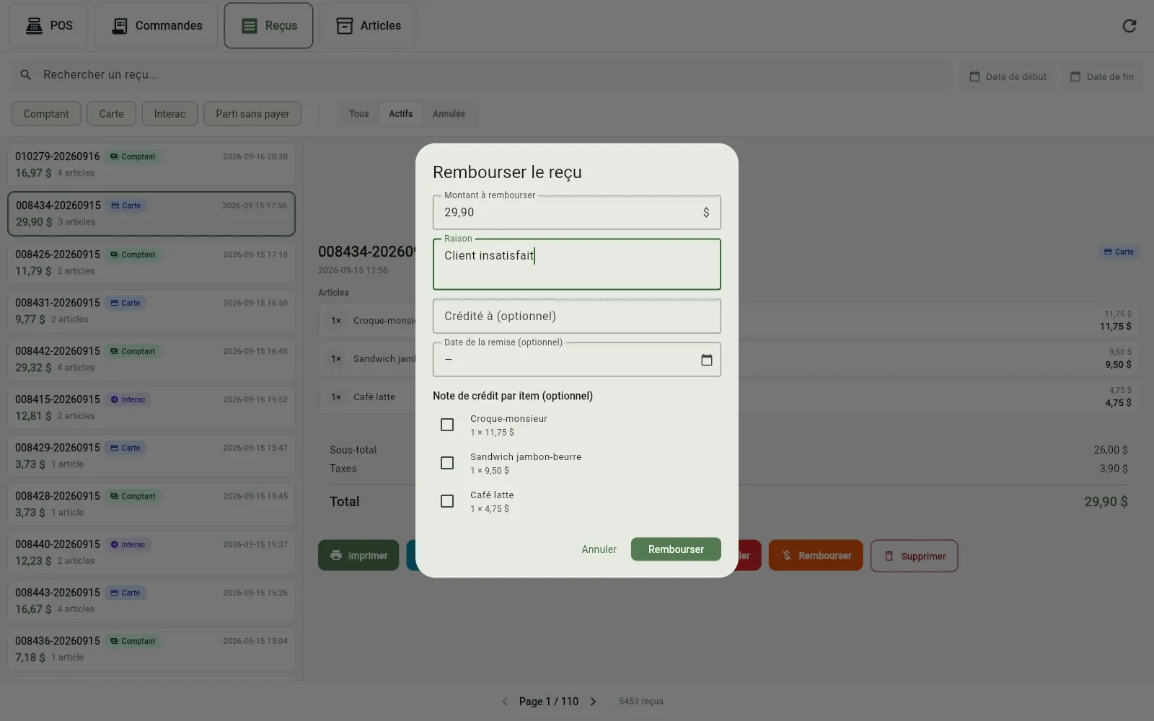This screenshot has width=1154, height=721.
Task: Click the trash icon on the Supprimer button
Action: 889,556
